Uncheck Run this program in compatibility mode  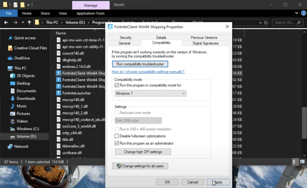117,85
